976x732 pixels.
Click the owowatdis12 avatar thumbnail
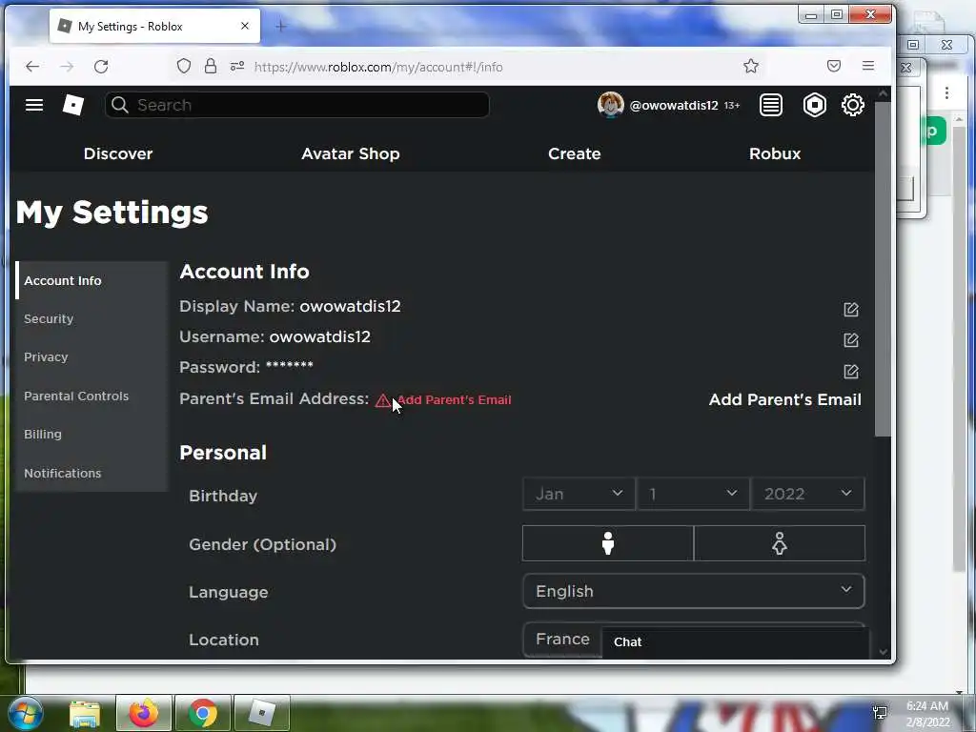610,105
